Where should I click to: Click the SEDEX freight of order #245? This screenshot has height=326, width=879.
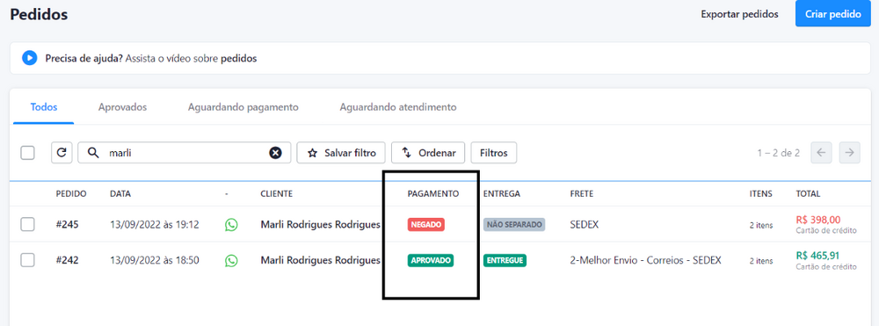(585, 225)
